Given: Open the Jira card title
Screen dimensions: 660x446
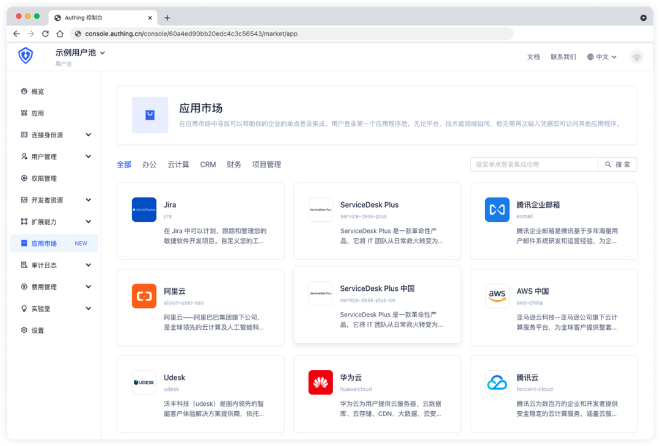Looking at the screenshot, I should (170, 205).
